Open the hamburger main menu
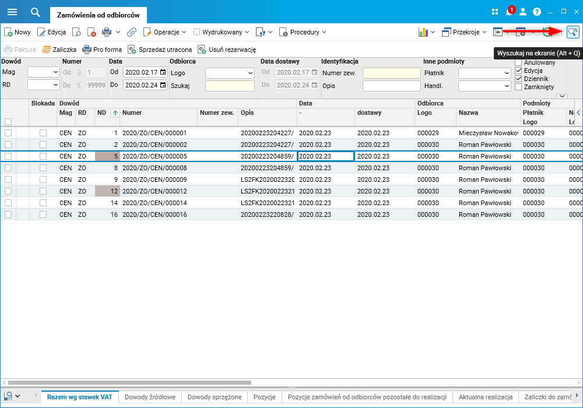Screen dimensions: 583x408 12,12
